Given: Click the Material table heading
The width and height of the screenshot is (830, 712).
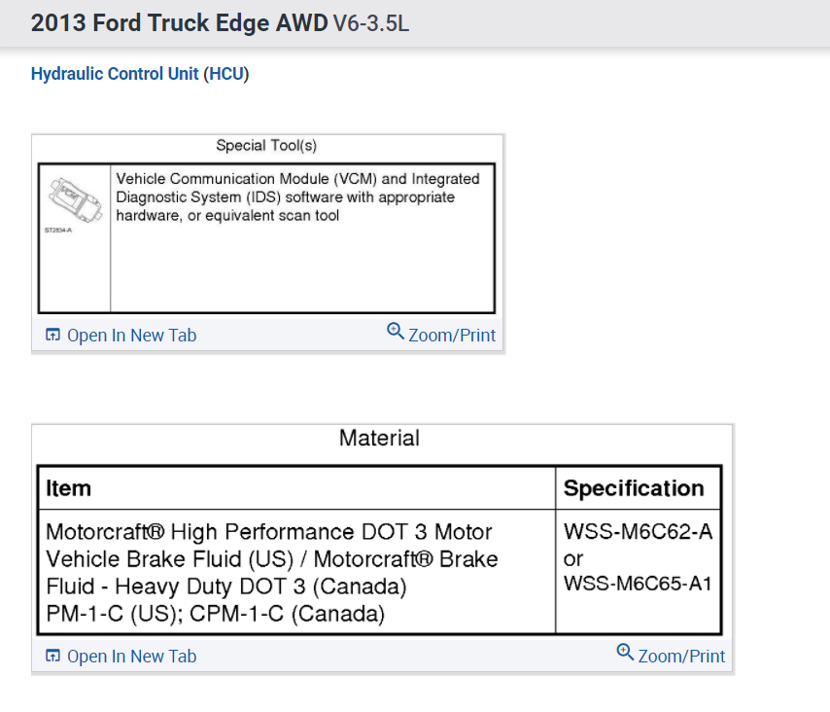Looking at the screenshot, I should (379, 439).
